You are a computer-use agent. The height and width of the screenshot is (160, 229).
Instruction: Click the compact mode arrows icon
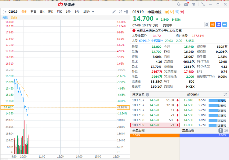pyautogui.click(x=203, y=4)
